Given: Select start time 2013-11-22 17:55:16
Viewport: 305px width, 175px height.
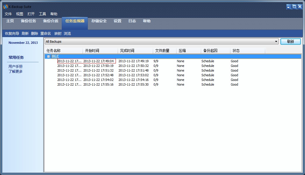Looking at the screenshot, I should tap(98, 84).
